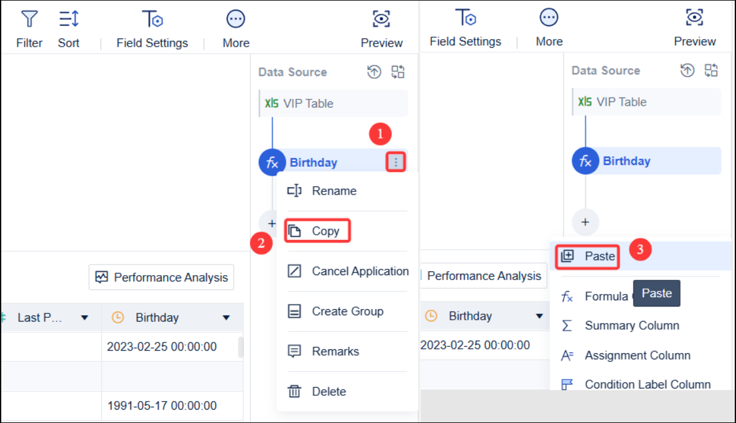Image resolution: width=736 pixels, height=423 pixels.
Task: Select Formula option in the add-step menu
Action: point(595,296)
